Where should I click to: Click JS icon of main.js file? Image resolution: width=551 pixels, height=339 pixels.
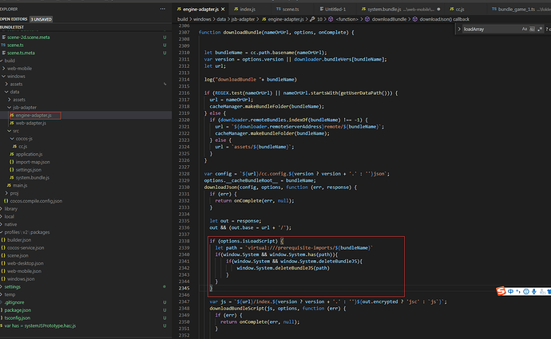pos(7,185)
